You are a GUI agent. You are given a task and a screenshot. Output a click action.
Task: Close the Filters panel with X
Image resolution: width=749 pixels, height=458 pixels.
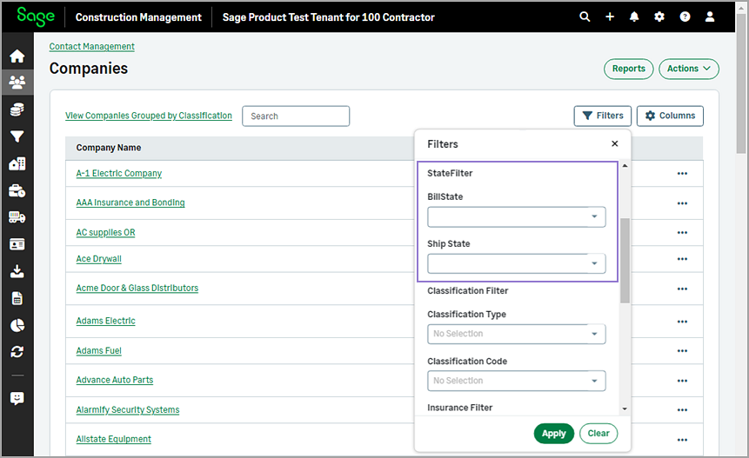[x=615, y=143]
